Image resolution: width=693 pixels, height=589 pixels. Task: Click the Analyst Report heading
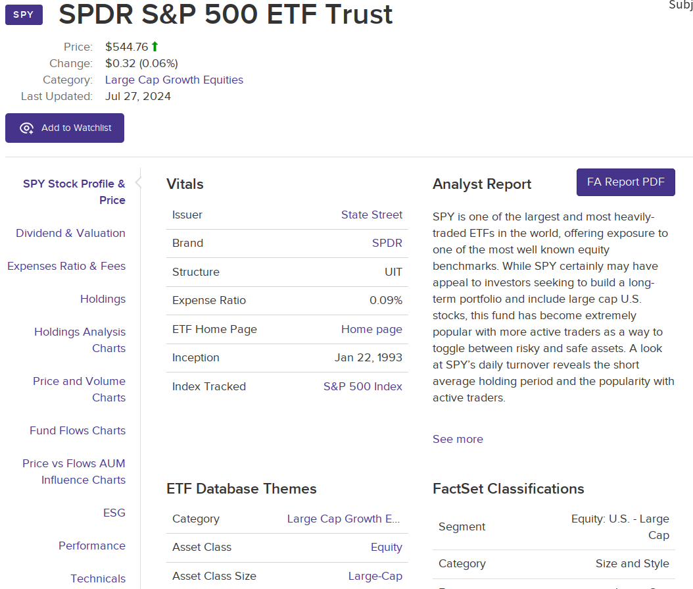click(x=482, y=184)
